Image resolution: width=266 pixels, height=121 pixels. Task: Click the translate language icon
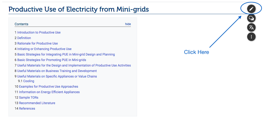(x=251, y=28)
